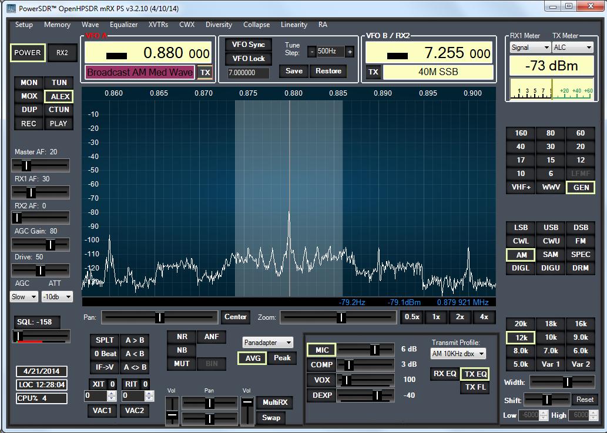
Task: Open the Memory menu
Action: pos(58,25)
